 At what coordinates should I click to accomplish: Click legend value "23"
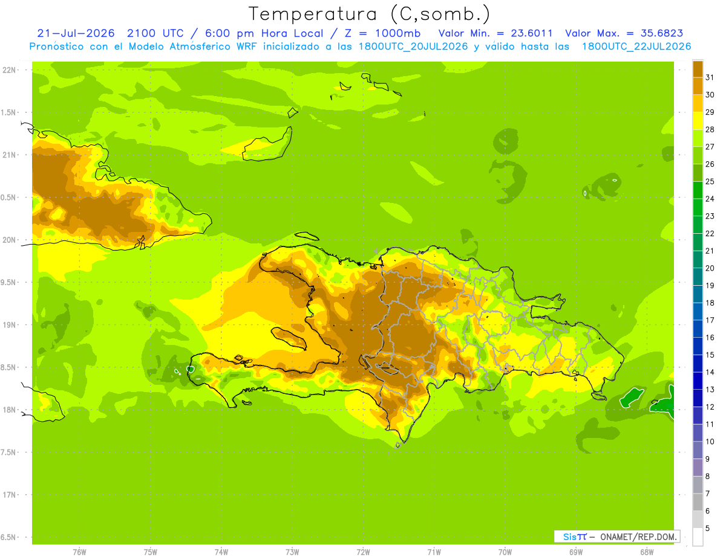710,216
